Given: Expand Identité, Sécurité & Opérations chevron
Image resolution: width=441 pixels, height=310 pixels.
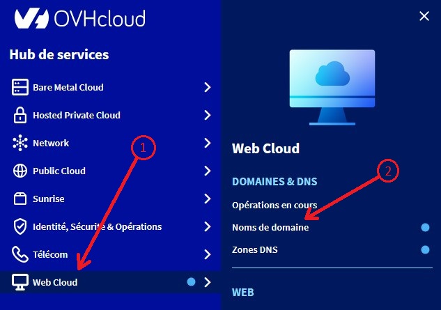Looking at the screenshot, I should point(208,226).
